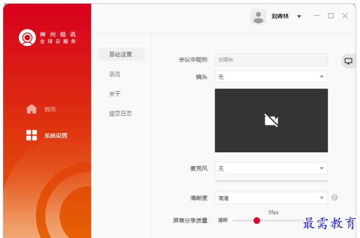Click the user avatar icon
Image resolution: width=360 pixels, height=238 pixels.
coord(258,17)
